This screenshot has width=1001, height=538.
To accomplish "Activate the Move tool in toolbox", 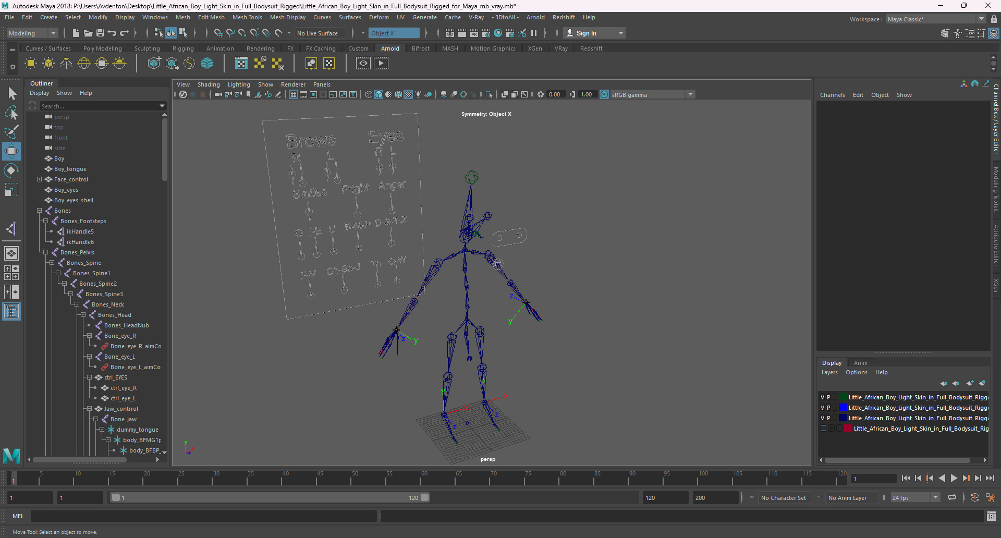I will coord(11,151).
